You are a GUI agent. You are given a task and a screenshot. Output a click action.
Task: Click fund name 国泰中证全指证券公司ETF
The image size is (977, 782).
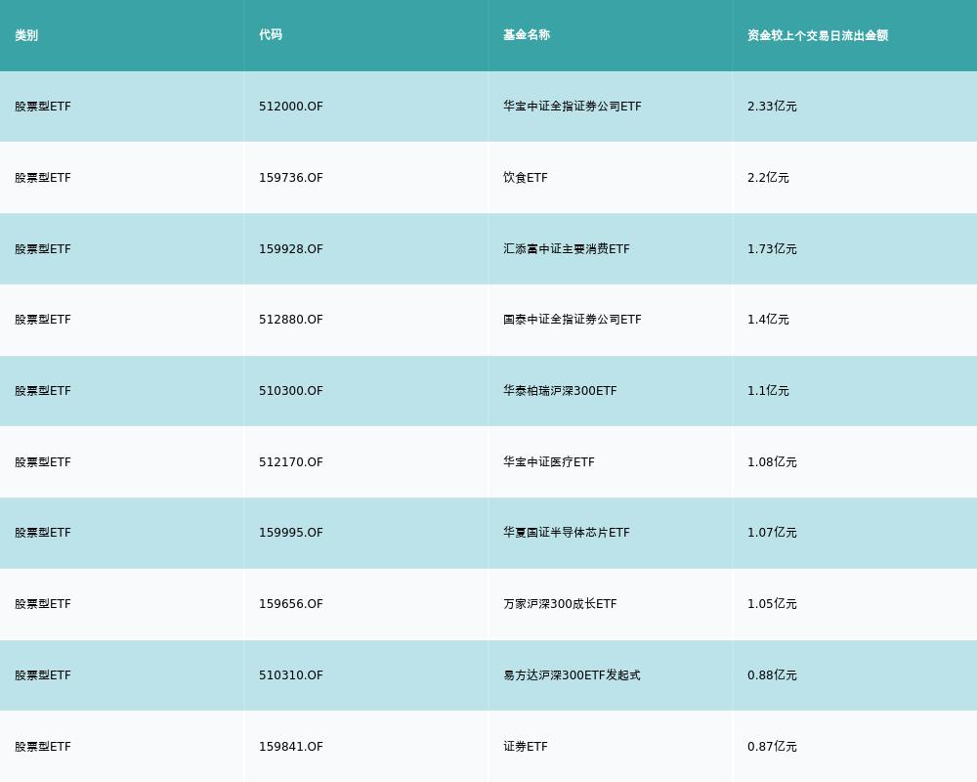point(572,320)
